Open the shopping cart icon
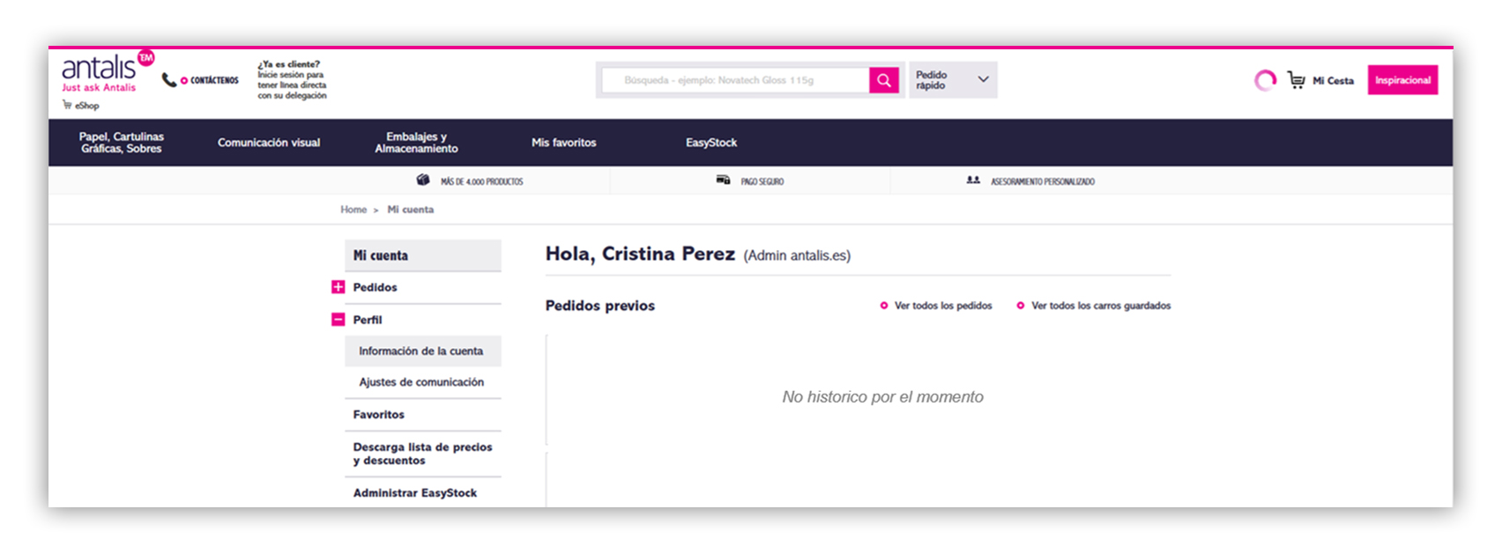This screenshot has width=1502, height=554. click(1296, 80)
